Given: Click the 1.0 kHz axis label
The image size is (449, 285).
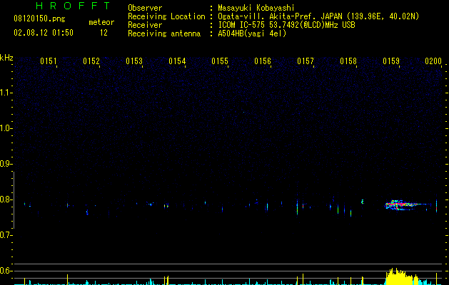Looking at the screenshot, I should click(x=6, y=128).
